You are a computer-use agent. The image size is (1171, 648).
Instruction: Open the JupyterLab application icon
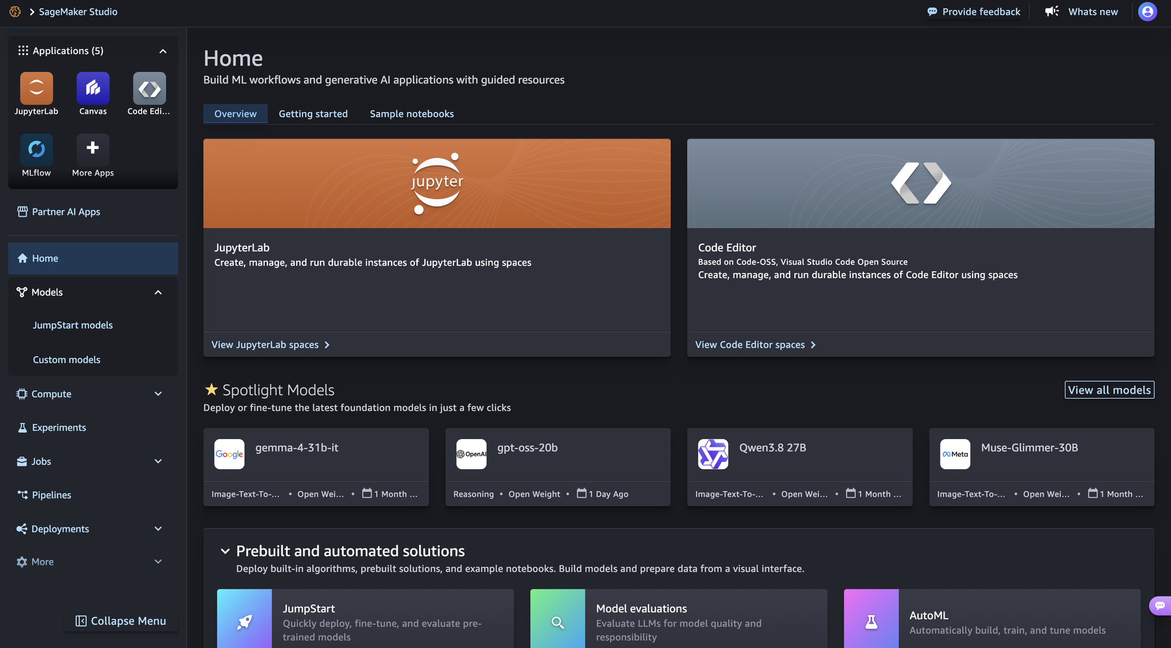36,88
